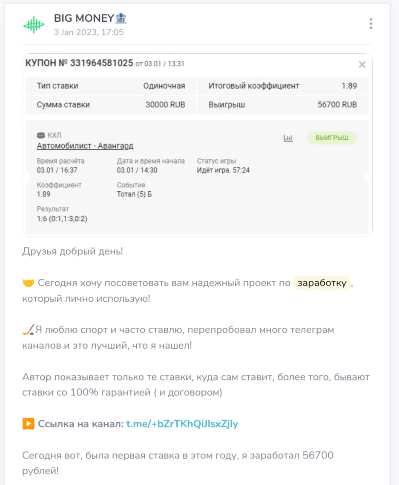Click the hockey stick emoji in the post

[x=28, y=330]
